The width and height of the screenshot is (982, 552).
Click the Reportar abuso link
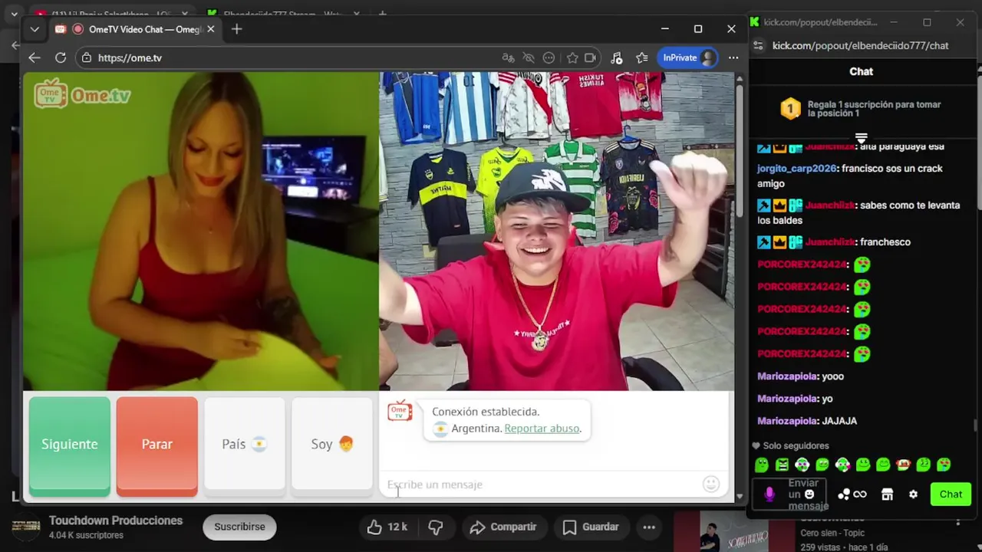542,429
